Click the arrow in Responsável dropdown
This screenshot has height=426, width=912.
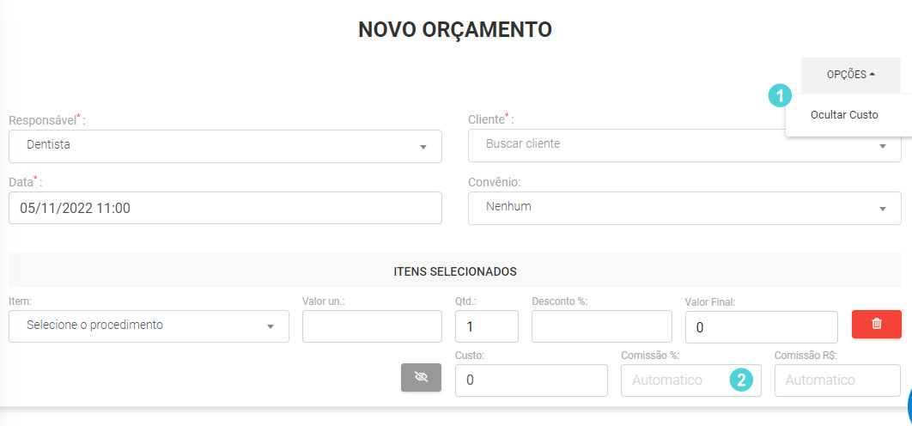click(423, 147)
